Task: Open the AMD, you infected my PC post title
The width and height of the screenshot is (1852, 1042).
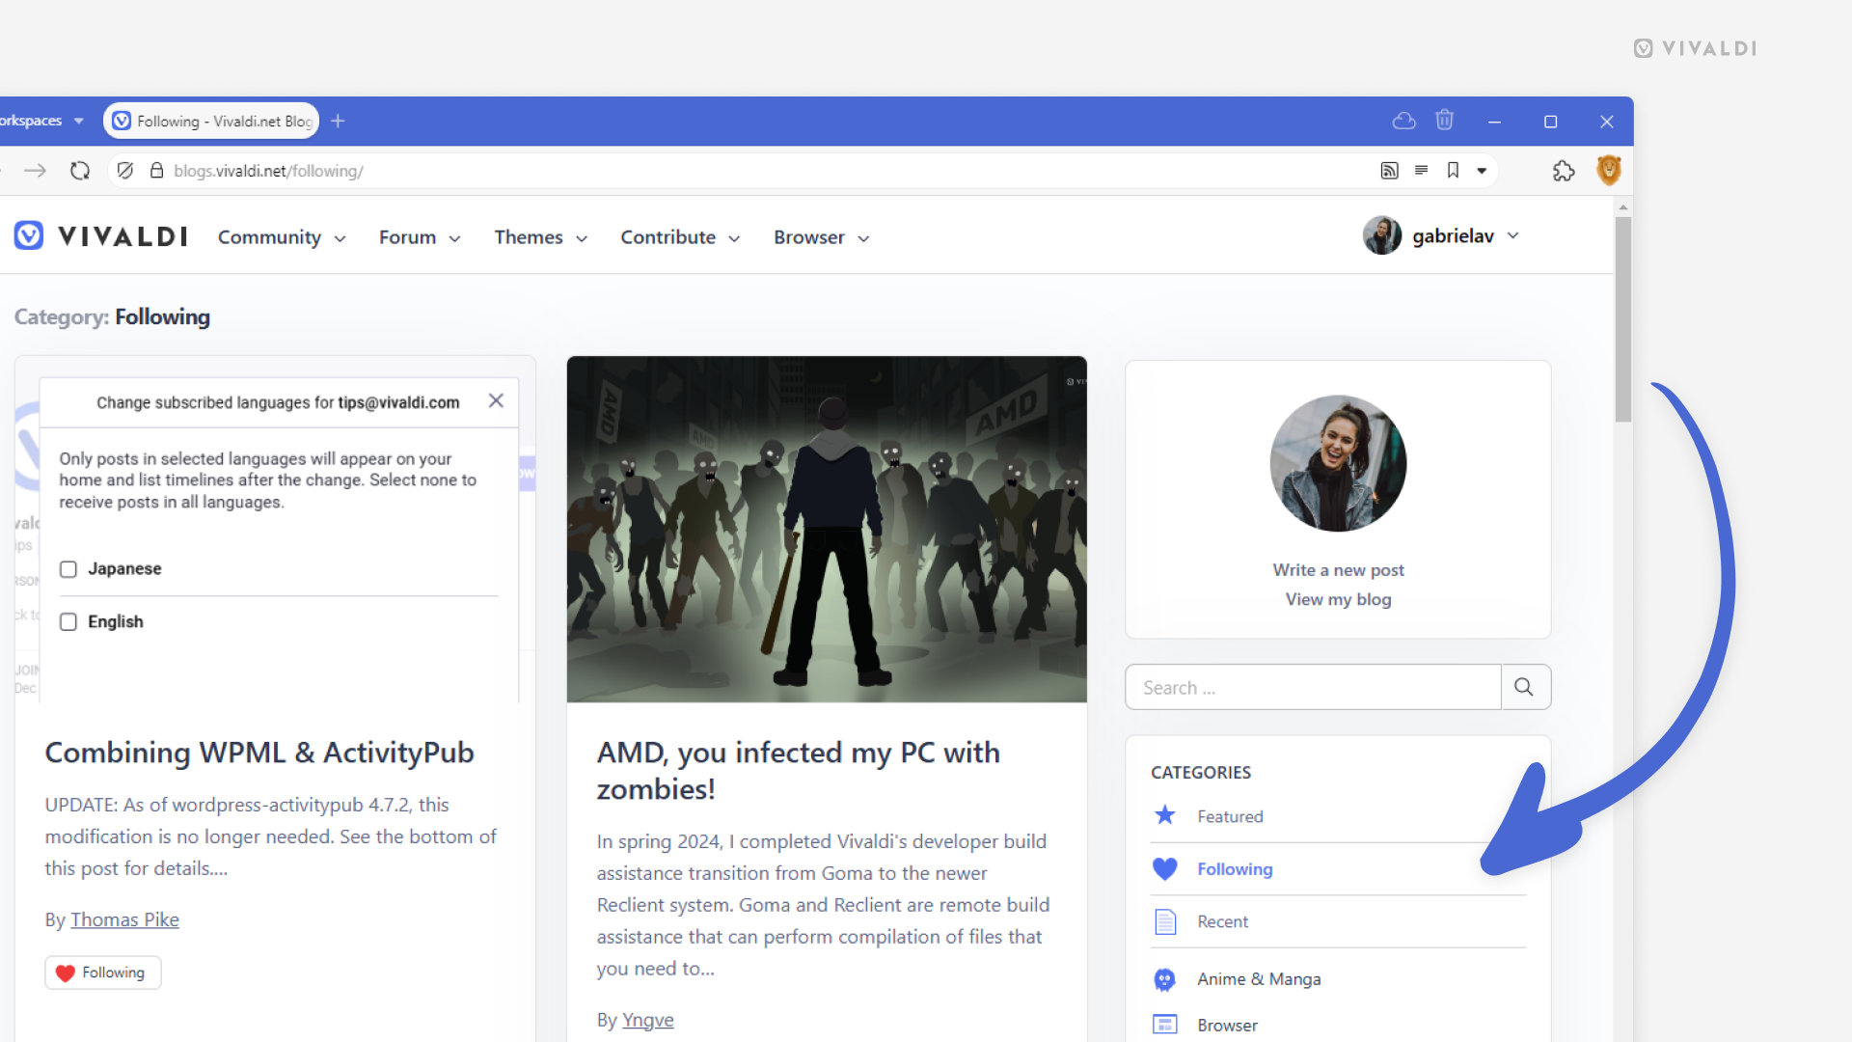Action: 799,770
